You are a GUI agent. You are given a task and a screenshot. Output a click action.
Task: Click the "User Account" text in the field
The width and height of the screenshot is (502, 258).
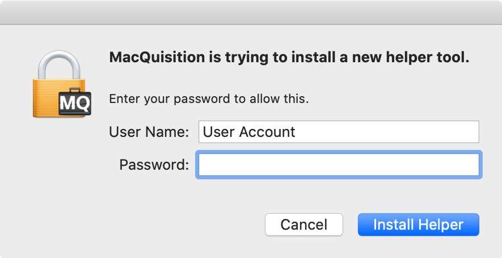(248, 132)
